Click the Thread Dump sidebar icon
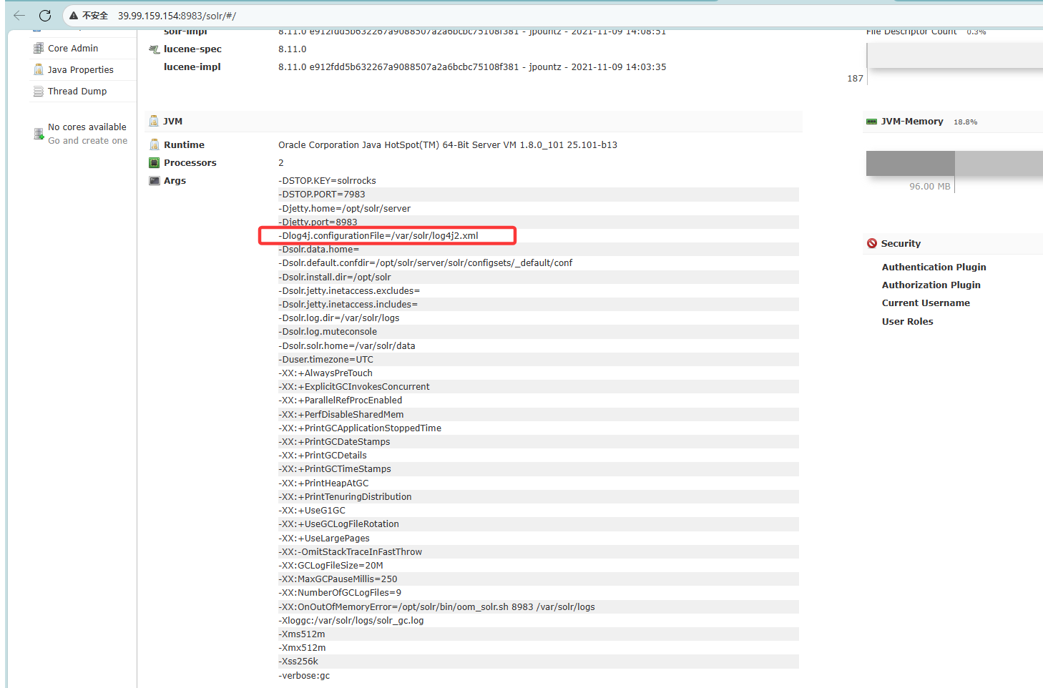 point(39,92)
